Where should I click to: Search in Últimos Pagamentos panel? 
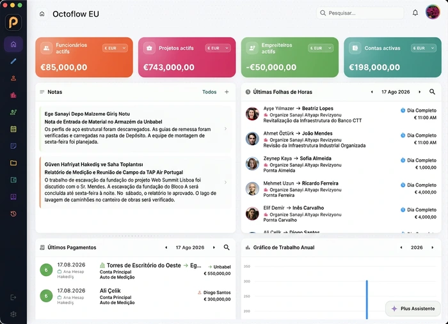[227, 247]
